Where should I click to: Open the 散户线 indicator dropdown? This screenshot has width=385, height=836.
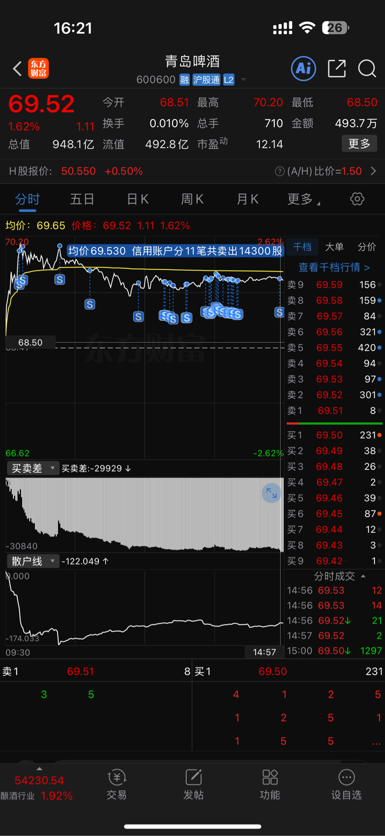coord(33,561)
